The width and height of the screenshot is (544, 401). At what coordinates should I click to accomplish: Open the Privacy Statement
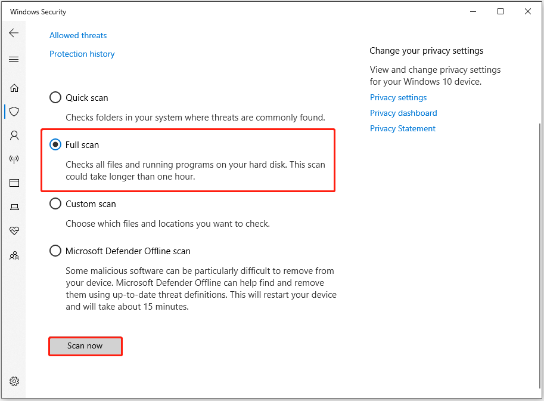coord(402,128)
